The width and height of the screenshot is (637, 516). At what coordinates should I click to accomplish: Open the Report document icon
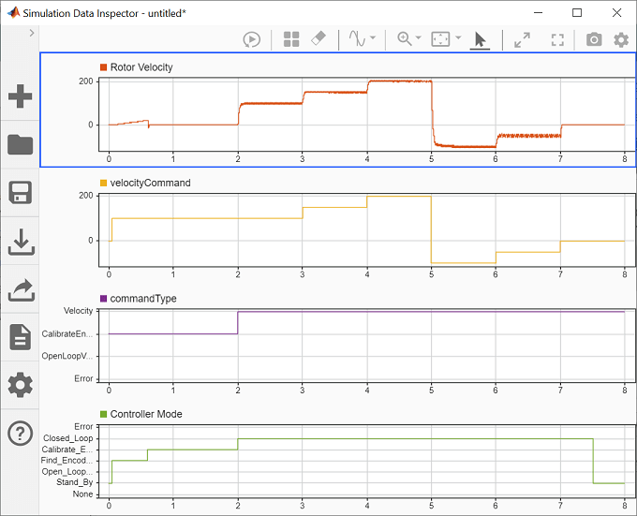[x=21, y=337]
